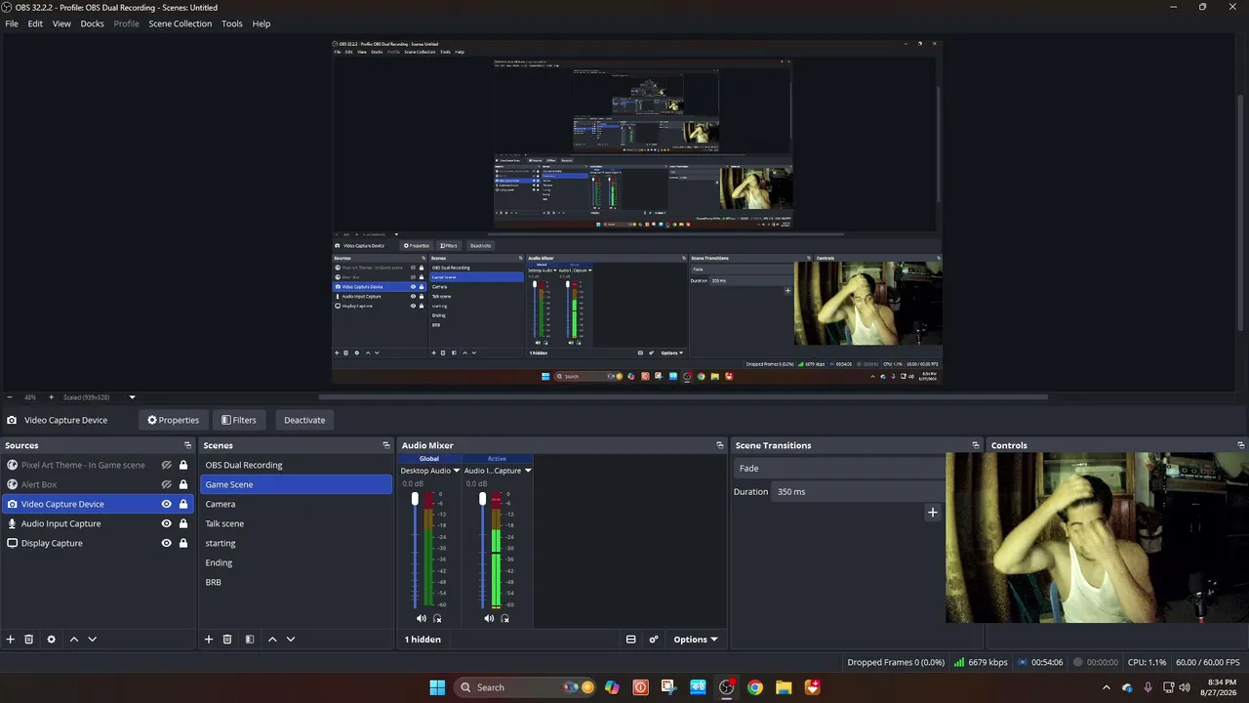Add a new scene with the plus icon
The width and height of the screenshot is (1249, 703).
coord(209,640)
